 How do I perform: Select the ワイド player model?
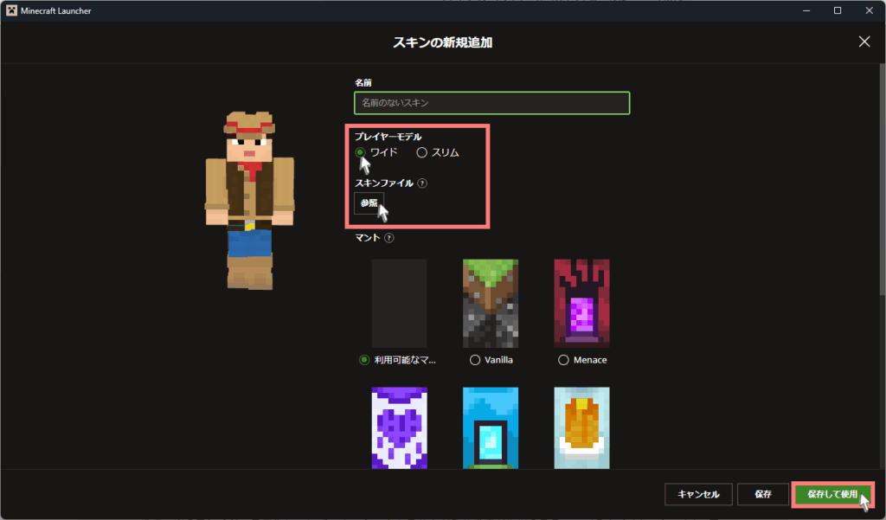(x=360, y=152)
